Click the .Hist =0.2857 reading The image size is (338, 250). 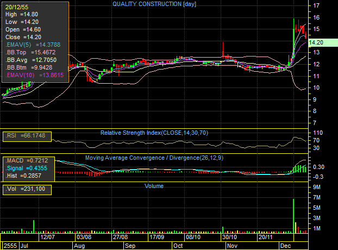coord(23,176)
